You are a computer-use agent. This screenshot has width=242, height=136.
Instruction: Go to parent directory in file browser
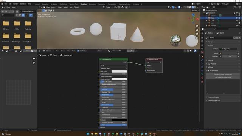tap(9, 12)
